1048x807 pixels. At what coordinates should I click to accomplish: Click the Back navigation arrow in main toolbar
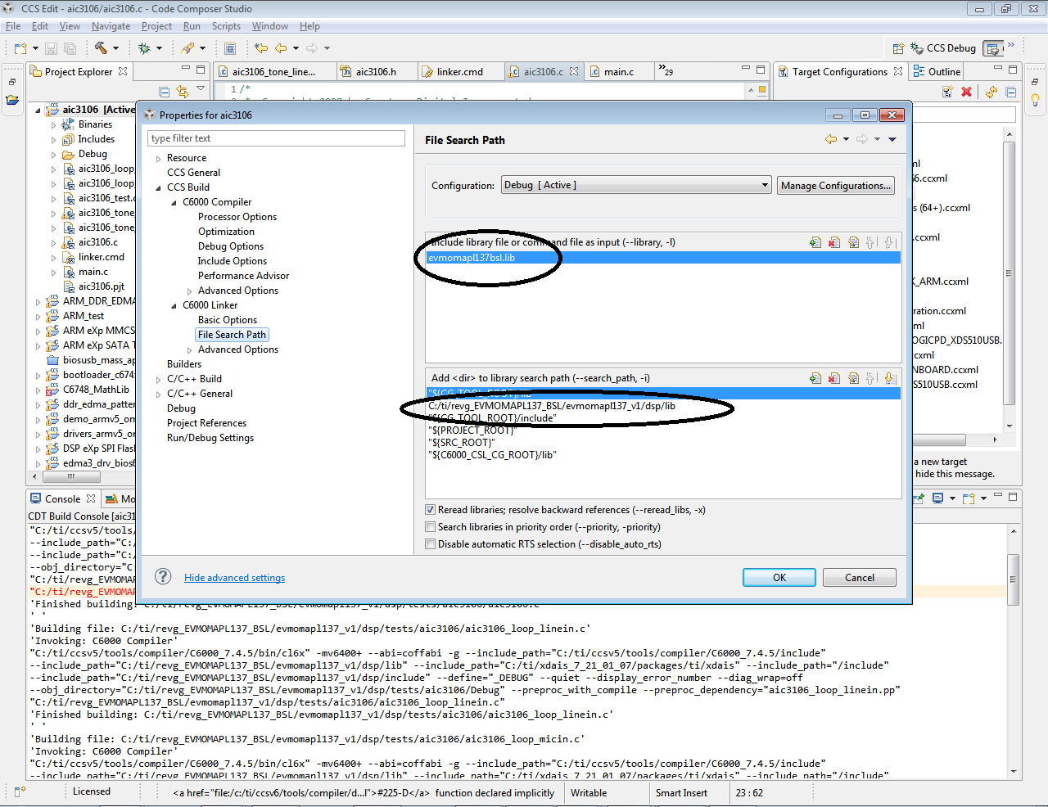coord(281,48)
